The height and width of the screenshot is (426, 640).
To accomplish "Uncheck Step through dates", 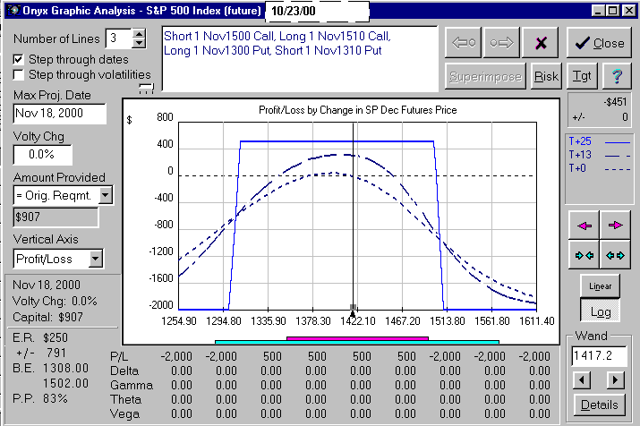I will click(x=19, y=60).
